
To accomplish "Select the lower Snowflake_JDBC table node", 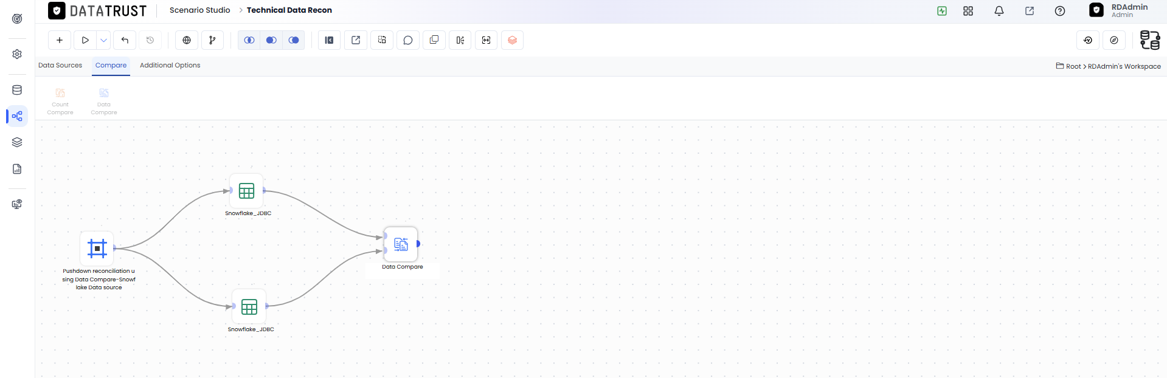I will (x=249, y=307).
